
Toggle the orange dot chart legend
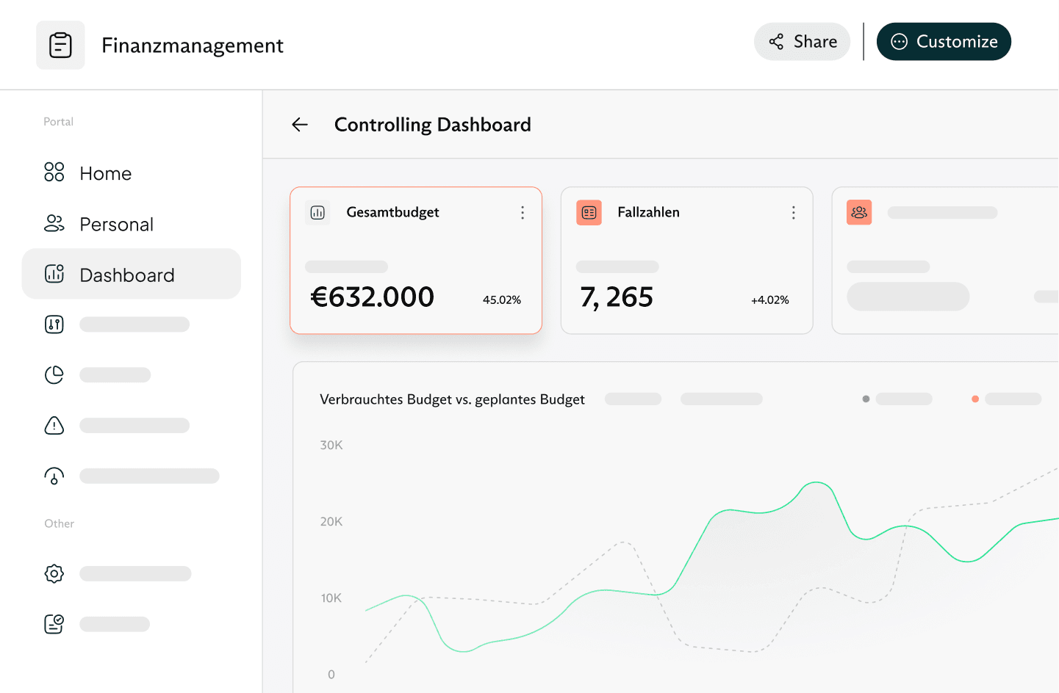[x=975, y=399]
